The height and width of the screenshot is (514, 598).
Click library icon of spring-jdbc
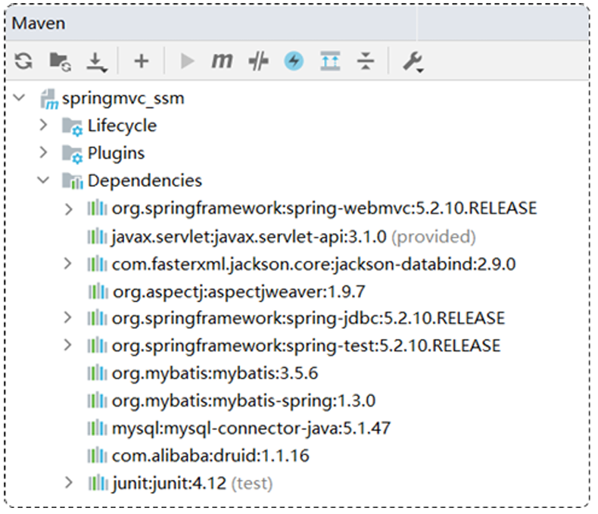(97, 318)
